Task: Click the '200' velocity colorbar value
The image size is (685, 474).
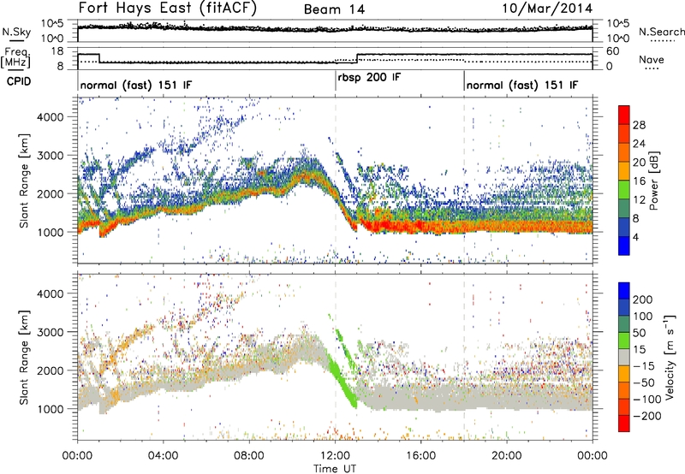Action: 643,299
